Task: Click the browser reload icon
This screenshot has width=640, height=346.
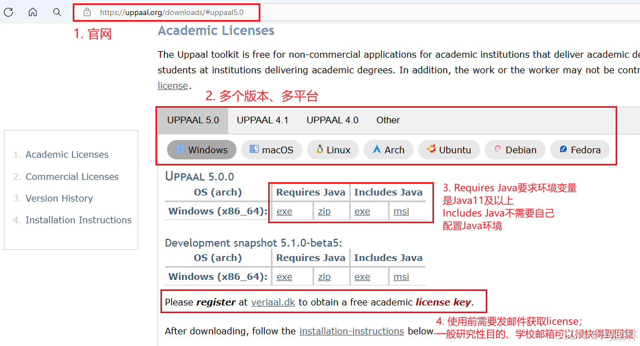Action: [x=8, y=12]
